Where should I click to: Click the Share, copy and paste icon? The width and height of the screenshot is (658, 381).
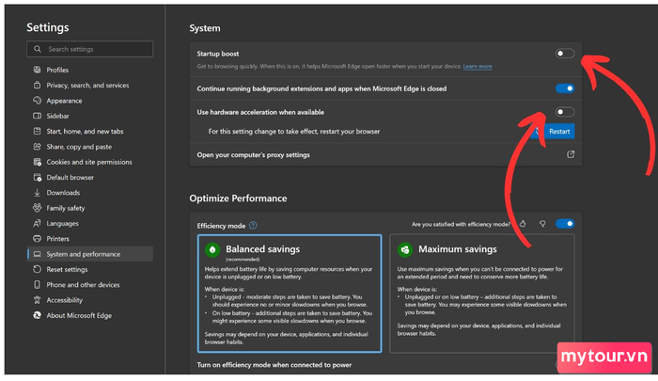click(37, 147)
